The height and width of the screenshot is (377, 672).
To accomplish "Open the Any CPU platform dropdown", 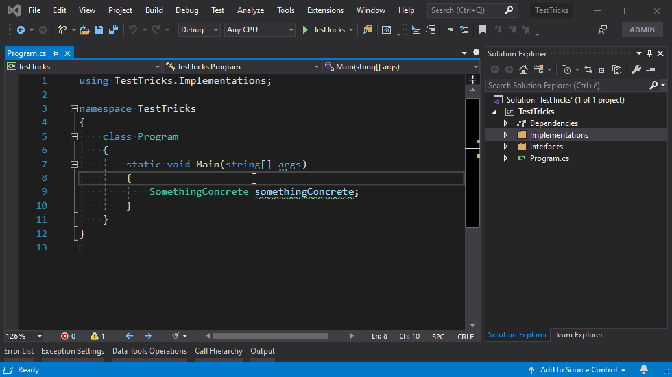I will (259, 30).
